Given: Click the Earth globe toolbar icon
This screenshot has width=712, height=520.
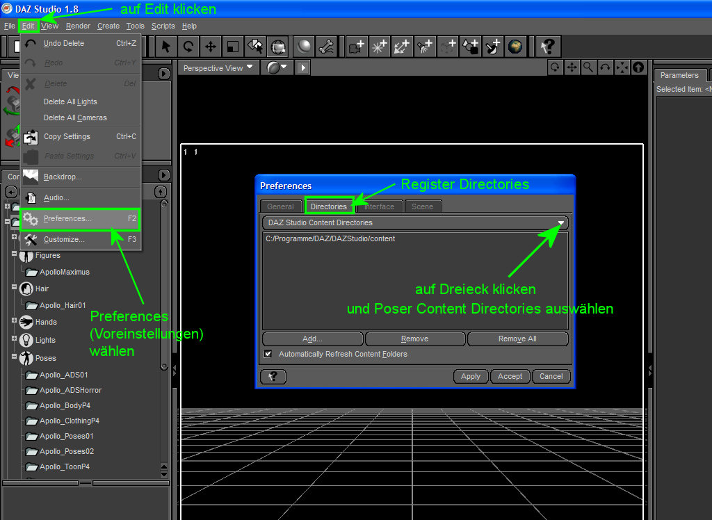Looking at the screenshot, I should [x=515, y=47].
